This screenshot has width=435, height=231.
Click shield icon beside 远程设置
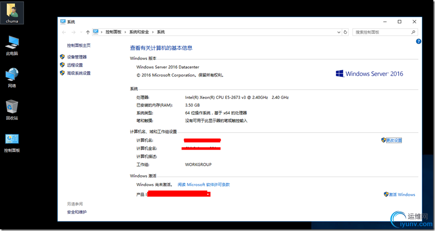tap(62, 65)
